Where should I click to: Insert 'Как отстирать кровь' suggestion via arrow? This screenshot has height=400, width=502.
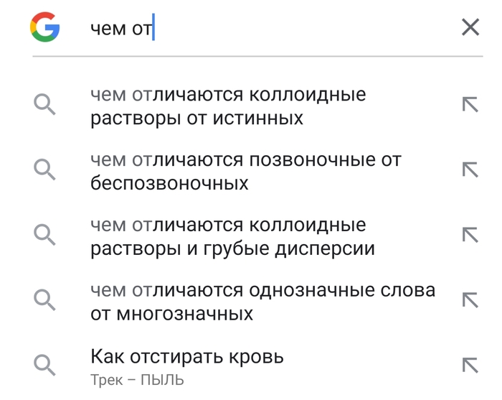(x=470, y=365)
